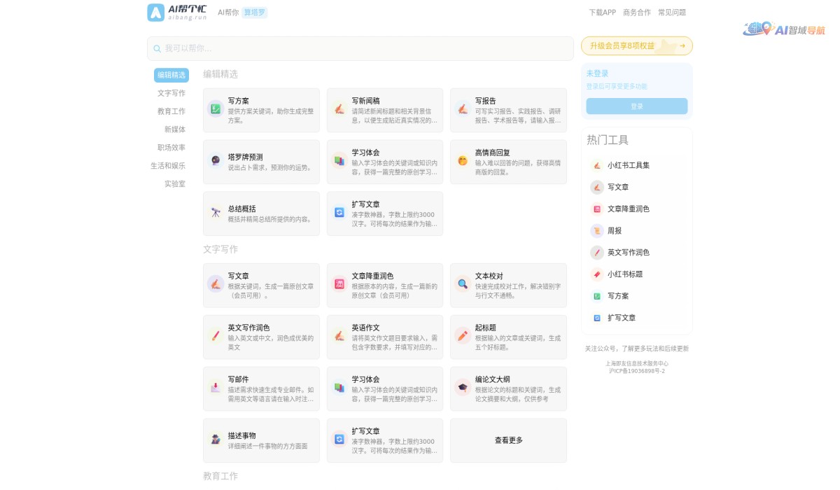Open 升级会员享8项权益
Viewport: 840px width, 490px height.
click(x=636, y=45)
